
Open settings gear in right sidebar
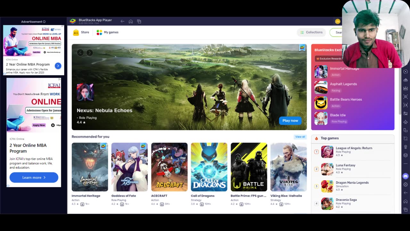[x=406, y=184]
